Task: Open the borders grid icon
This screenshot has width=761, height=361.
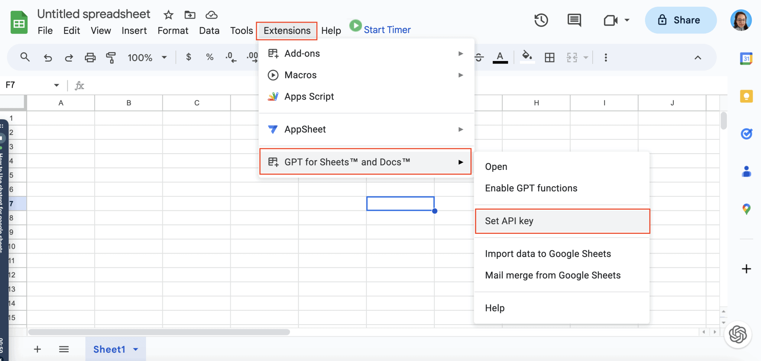Action: coord(550,57)
